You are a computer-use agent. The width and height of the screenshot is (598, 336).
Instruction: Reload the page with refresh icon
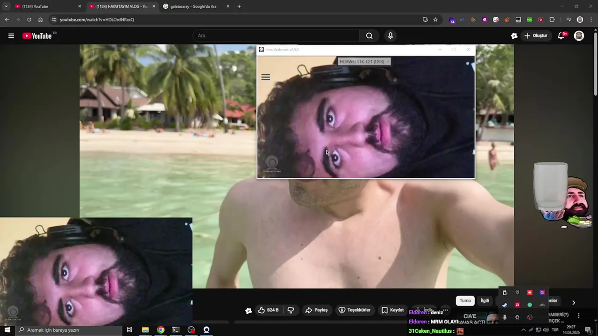click(x=29, y=20)
